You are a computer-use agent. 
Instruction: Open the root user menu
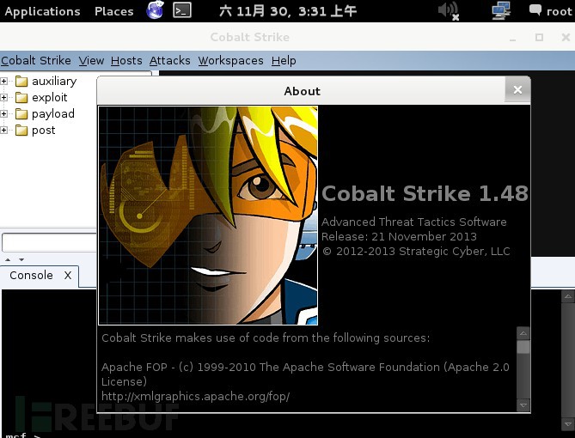[550, 11]
